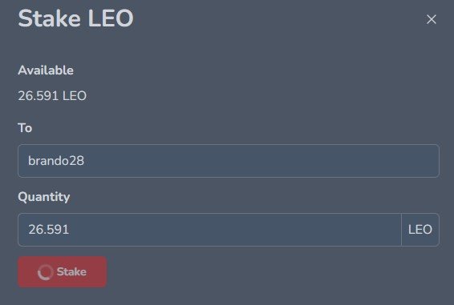Image resolution: width=454 pixels, height=305 pixels.
Task: Dismiss the modal with the X icon
Action: (431, 19)
